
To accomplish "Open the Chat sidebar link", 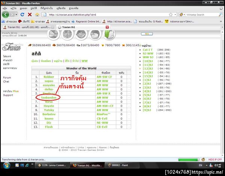I will pyautogui.click(x=6, y=82).
